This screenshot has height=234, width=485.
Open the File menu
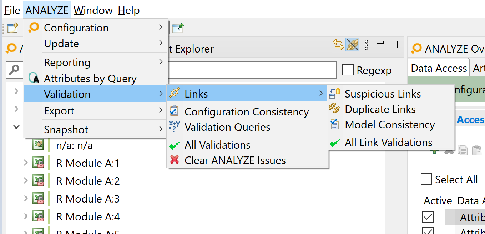[12, 10]
